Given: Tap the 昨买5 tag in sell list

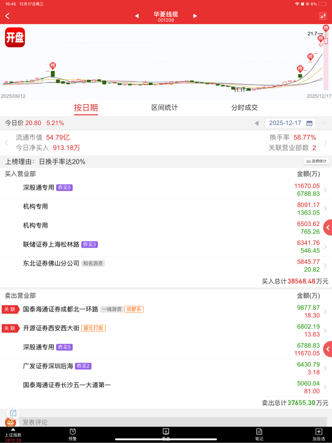Looking at the screenshot, I should 64,347.
